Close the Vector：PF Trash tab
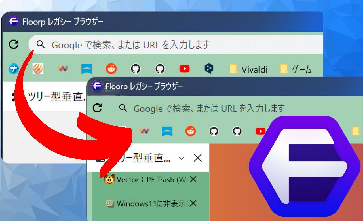The width and height of the screenshot is (363, 221). point(193,179)
